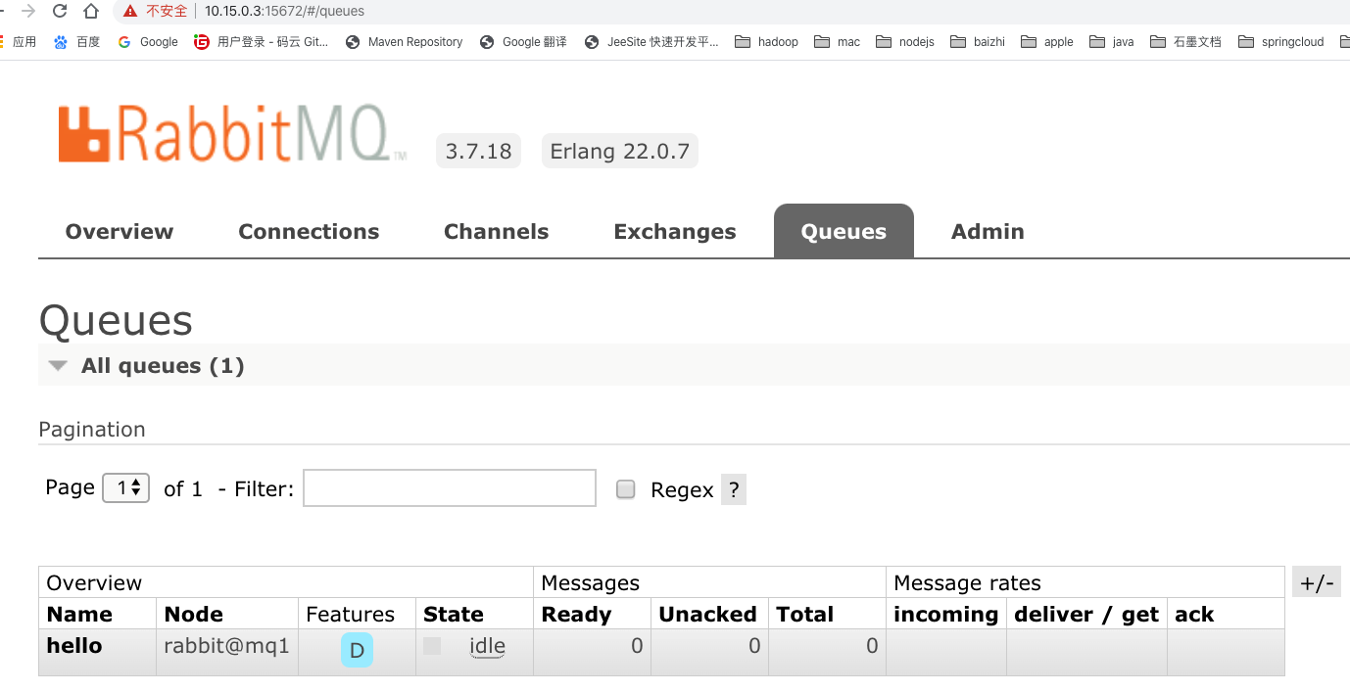1350x692 pixels.
Task: Open the mac bookmark folder
Action: pos(838,42)
